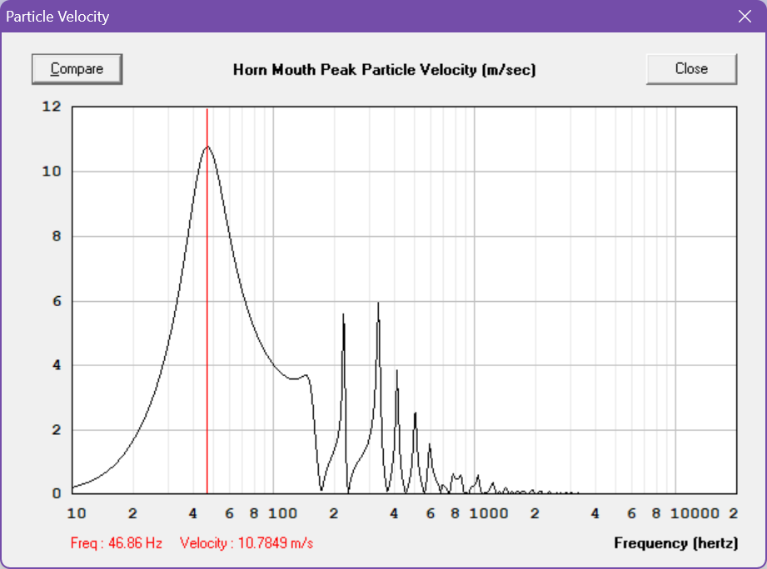Click the x-axis label 100
767x569 pixels.
(282, 513)
